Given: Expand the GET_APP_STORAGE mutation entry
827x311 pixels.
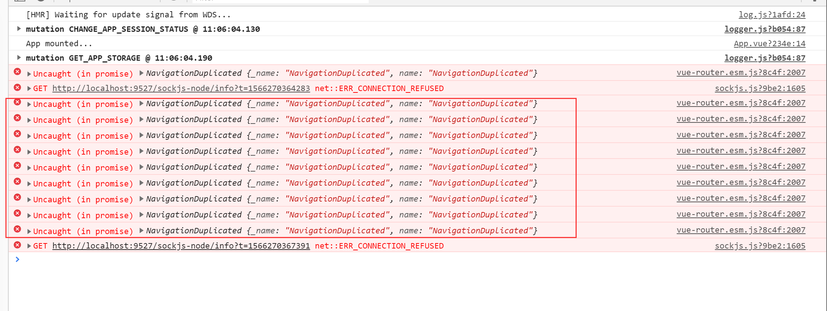Looking at the screenshot, I should click(19, 58).
